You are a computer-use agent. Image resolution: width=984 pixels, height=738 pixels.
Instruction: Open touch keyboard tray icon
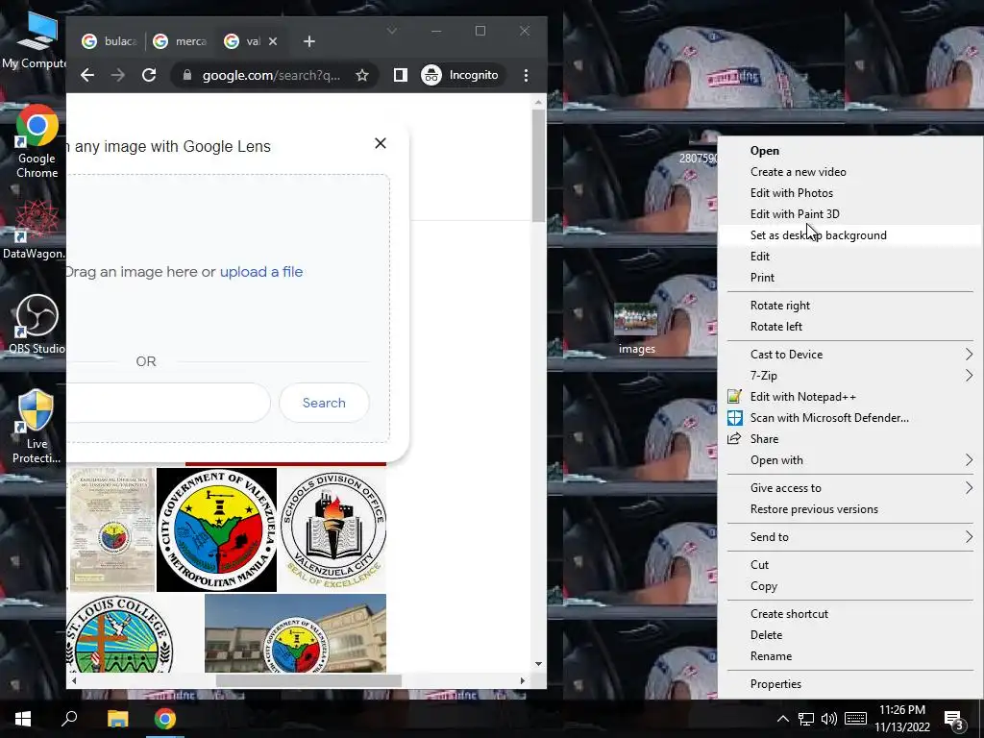click(x=855, y=719)
